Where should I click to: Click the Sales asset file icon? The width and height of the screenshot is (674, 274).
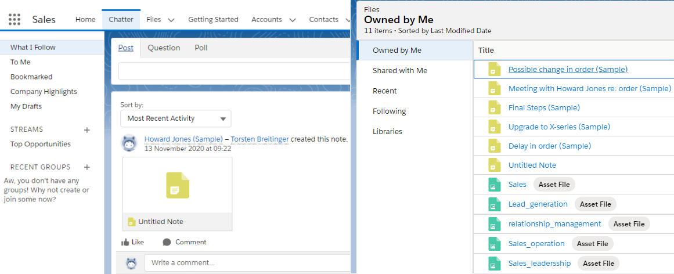tap(495, 185)
